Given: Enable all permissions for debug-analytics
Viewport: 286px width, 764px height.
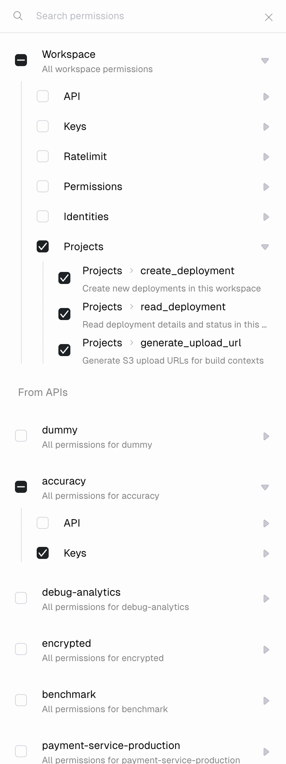Looking at the screenshot, I should (21, 598).
